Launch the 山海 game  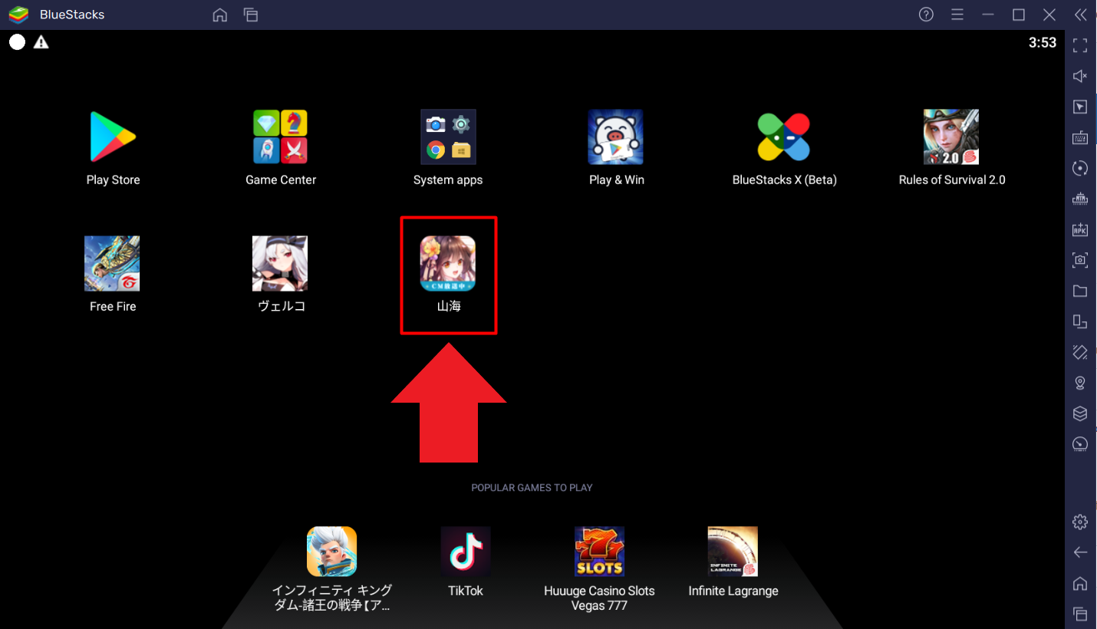click(448, 263)
